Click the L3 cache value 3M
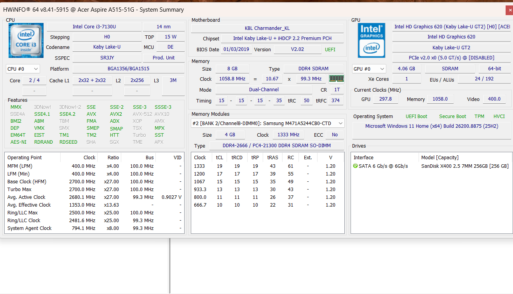The image size is (513, 294). pyautogui.click(x=173, y=80)
